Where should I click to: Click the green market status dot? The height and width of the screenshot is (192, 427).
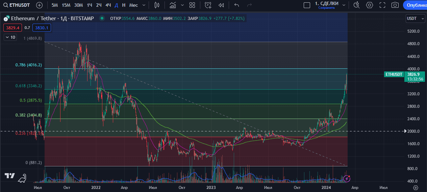102,19
